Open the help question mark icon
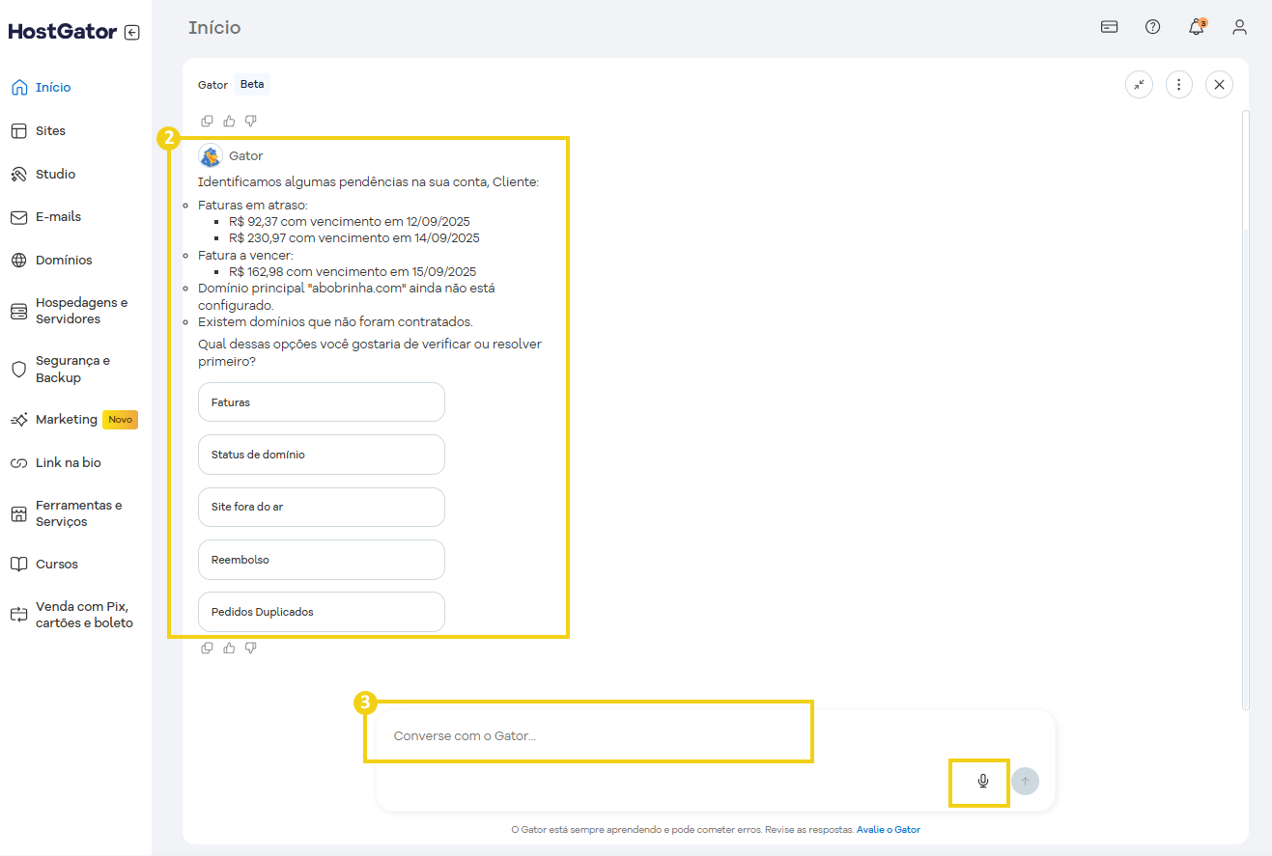Viewport: 1272px width, 856px height. click(1152, 27)
